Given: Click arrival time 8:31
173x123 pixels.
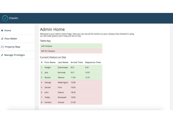Looking at the screenshot, I should (72, 67).
